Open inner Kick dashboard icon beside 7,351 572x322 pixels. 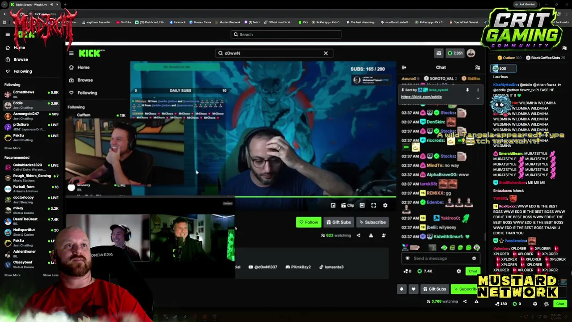pos(439,53)
